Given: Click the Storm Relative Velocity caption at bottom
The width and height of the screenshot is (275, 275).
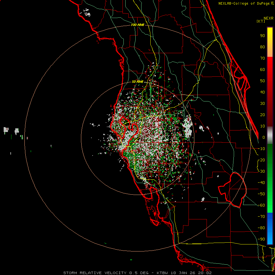Looking at the screenshot, I should pos(137,273).
